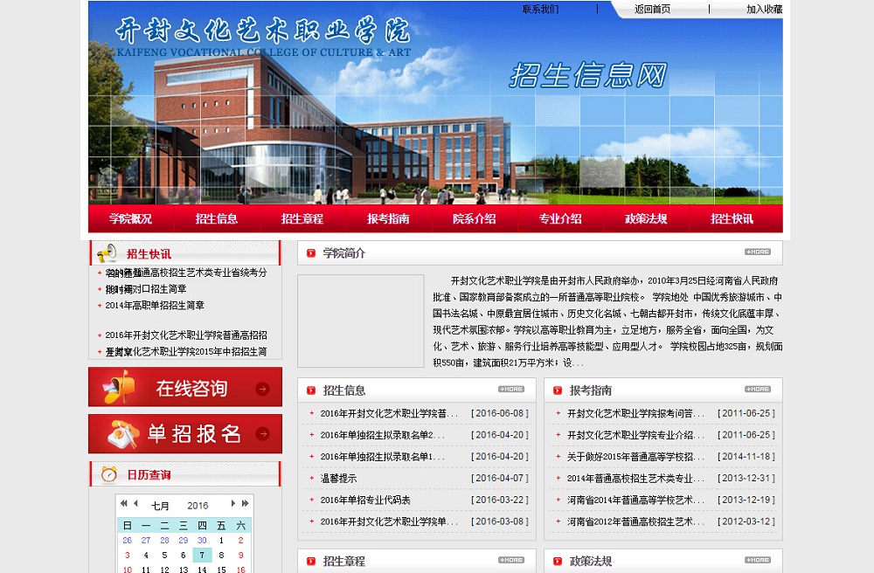
Task: Click the 2016 year label in calendar
Action: [x=198, y=506]
